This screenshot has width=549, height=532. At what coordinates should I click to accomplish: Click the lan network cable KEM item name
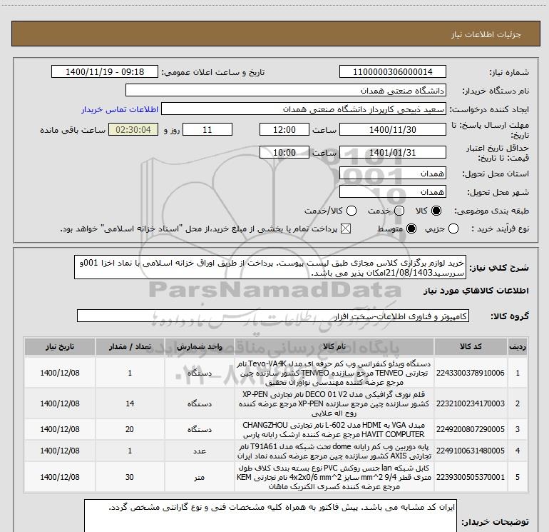point(334,477)
